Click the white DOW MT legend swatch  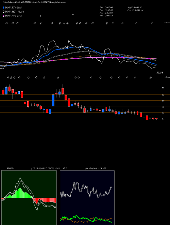click(x=3, y=12)
